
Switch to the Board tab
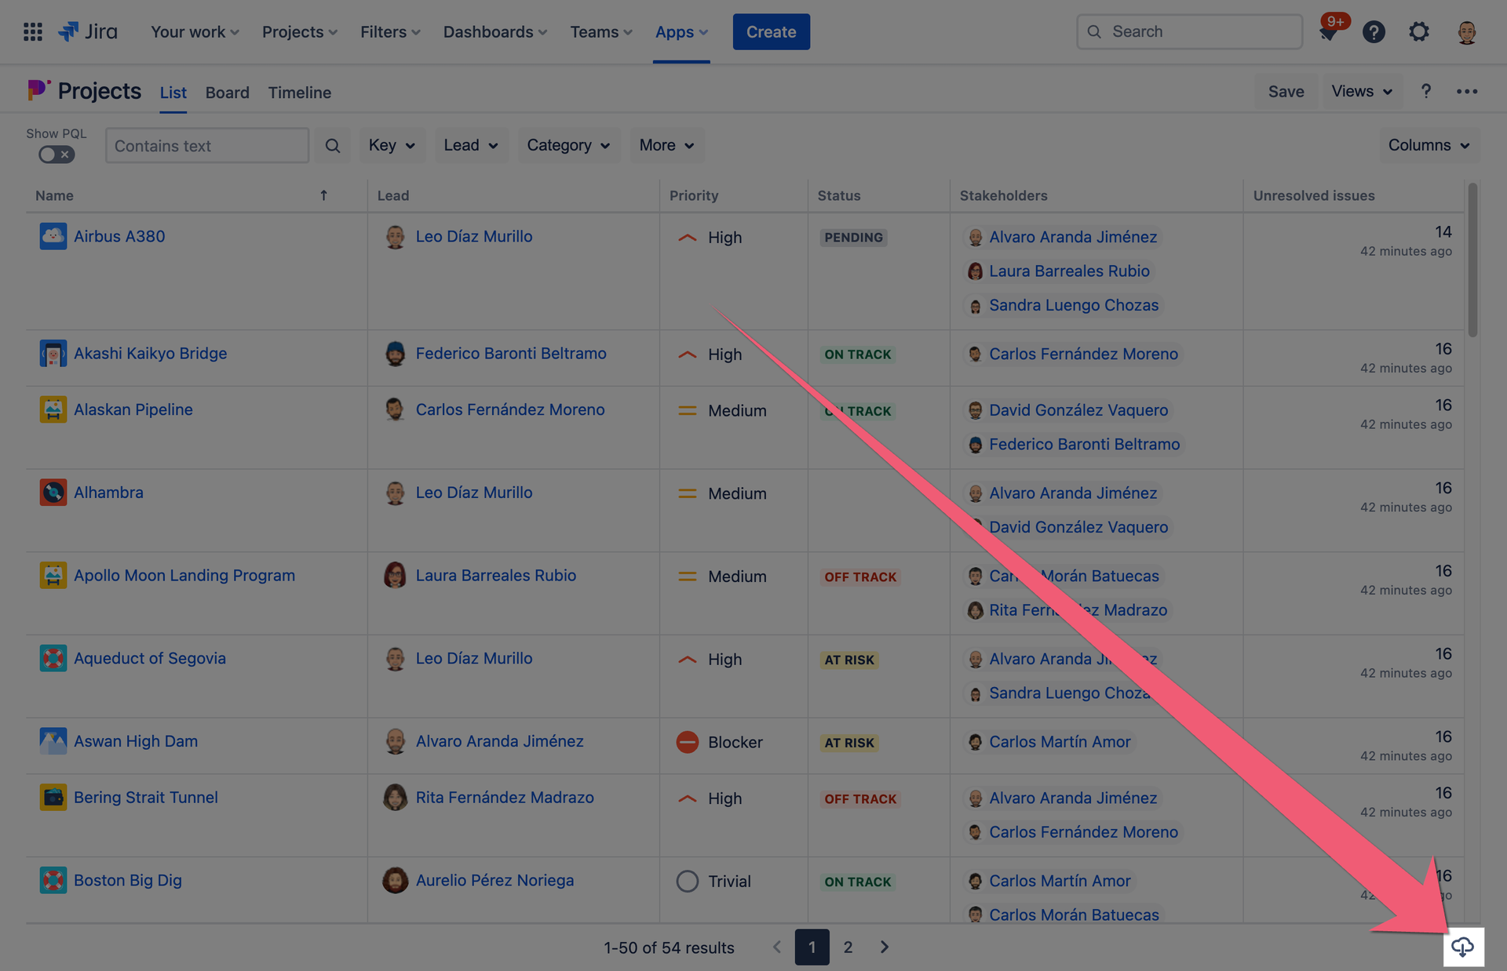[x=227, y=92]
